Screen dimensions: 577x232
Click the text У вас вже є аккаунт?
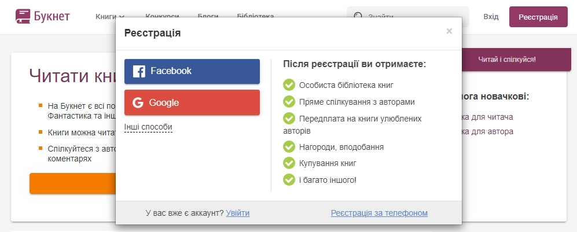pos(185,213)
